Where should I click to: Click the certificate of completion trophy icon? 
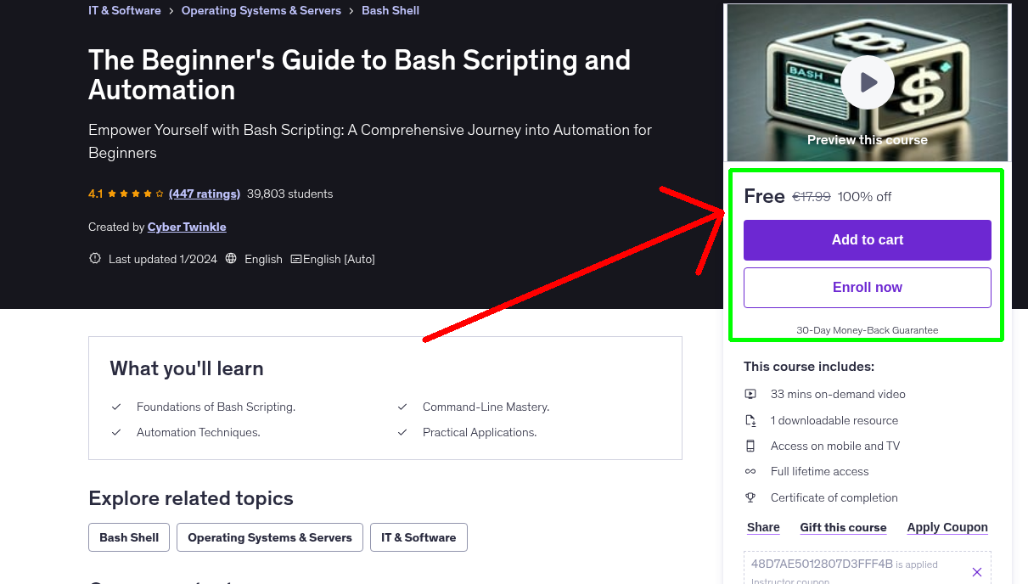(750, 497)
